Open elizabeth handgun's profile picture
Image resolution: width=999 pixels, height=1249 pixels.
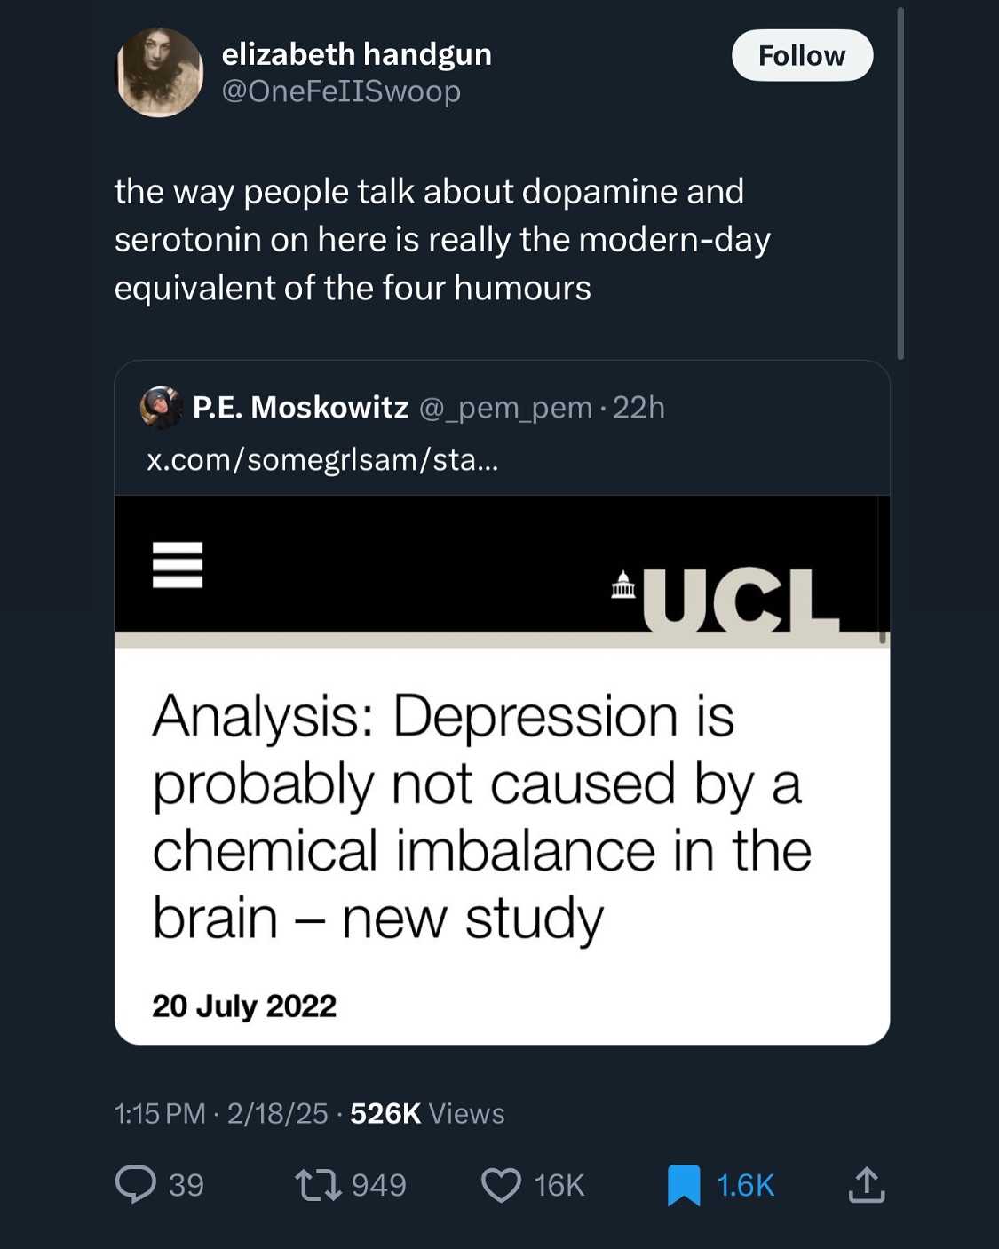click(160, 73)
